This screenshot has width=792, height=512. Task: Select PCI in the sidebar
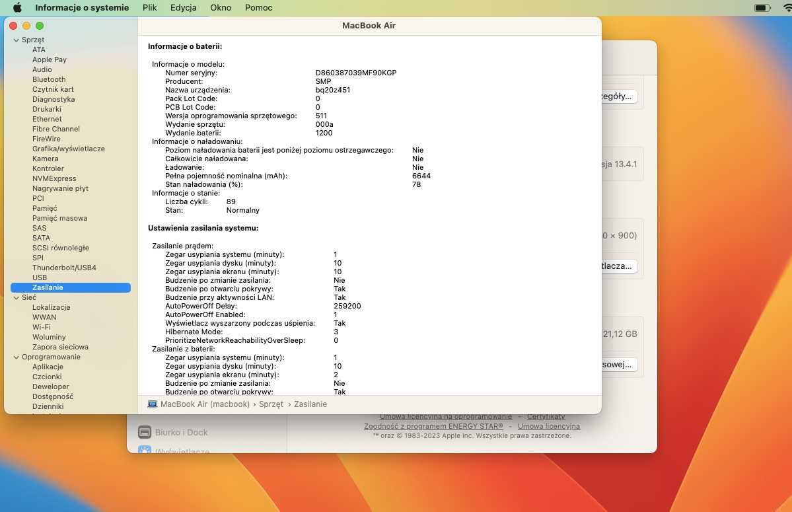[38, 198]
